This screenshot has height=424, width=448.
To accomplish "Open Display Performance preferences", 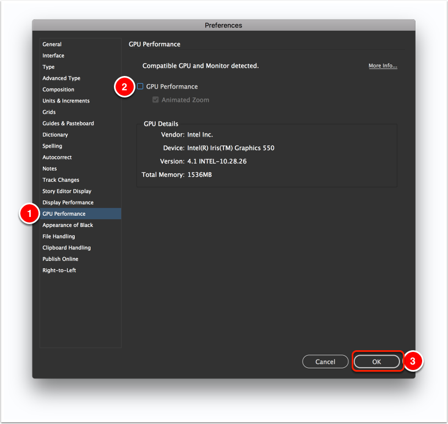I will click(x=68, y=203).
